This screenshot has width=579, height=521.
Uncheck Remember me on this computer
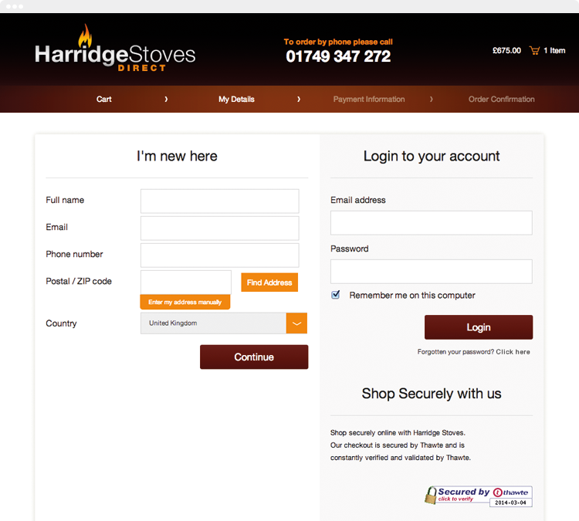(x=335, y=295)
